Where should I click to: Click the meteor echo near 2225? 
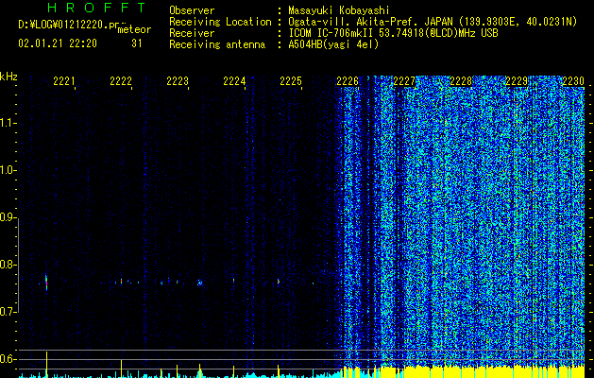[279, 282]
